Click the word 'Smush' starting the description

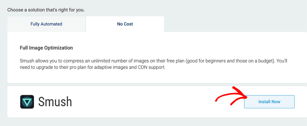coord(25,61)
